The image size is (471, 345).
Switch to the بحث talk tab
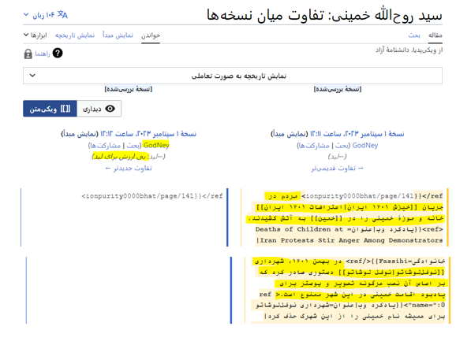click(x=414, y=35)
